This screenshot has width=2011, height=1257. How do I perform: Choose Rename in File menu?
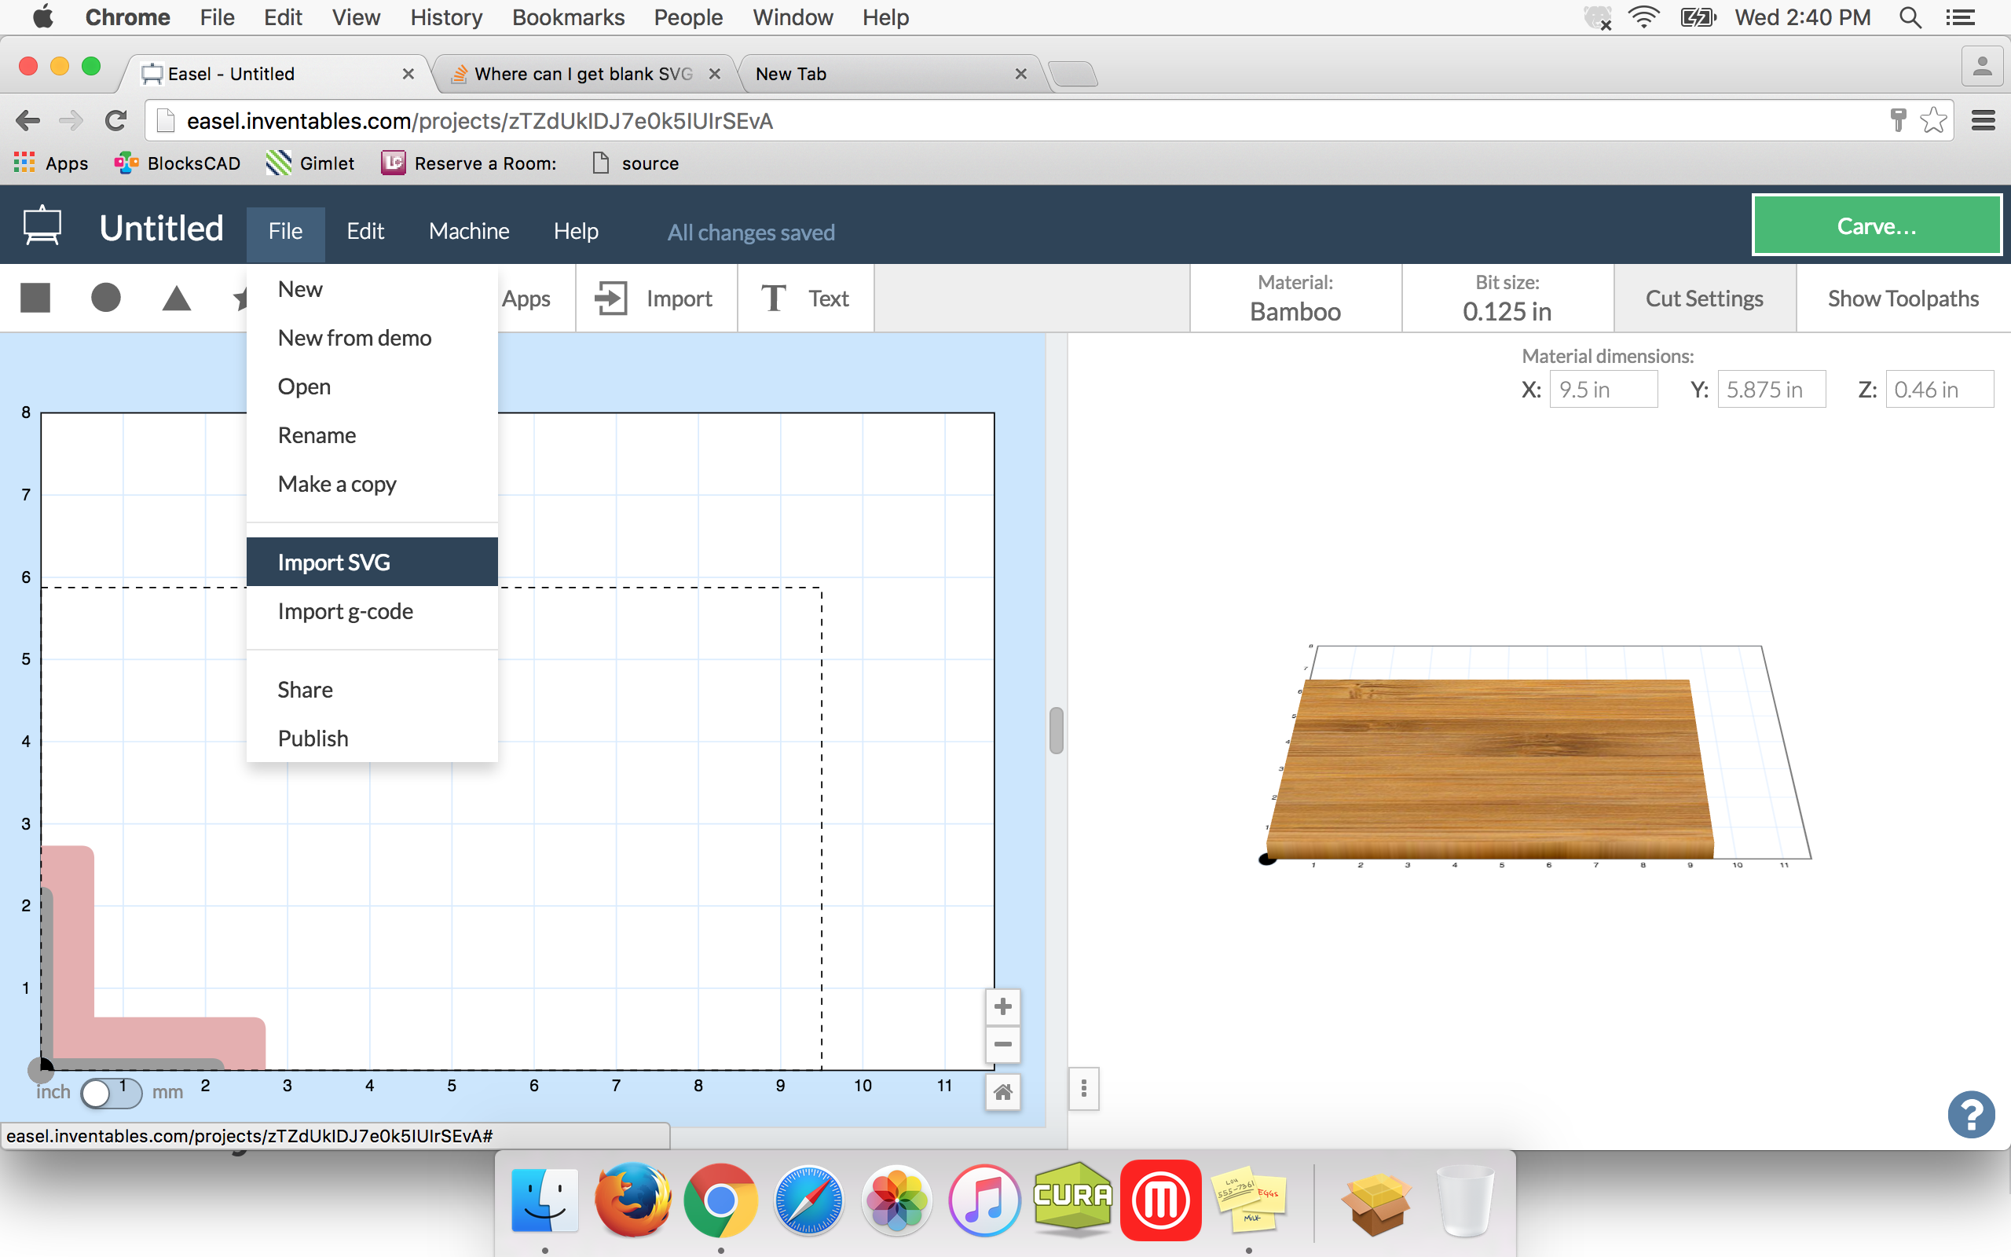point(372,434)
